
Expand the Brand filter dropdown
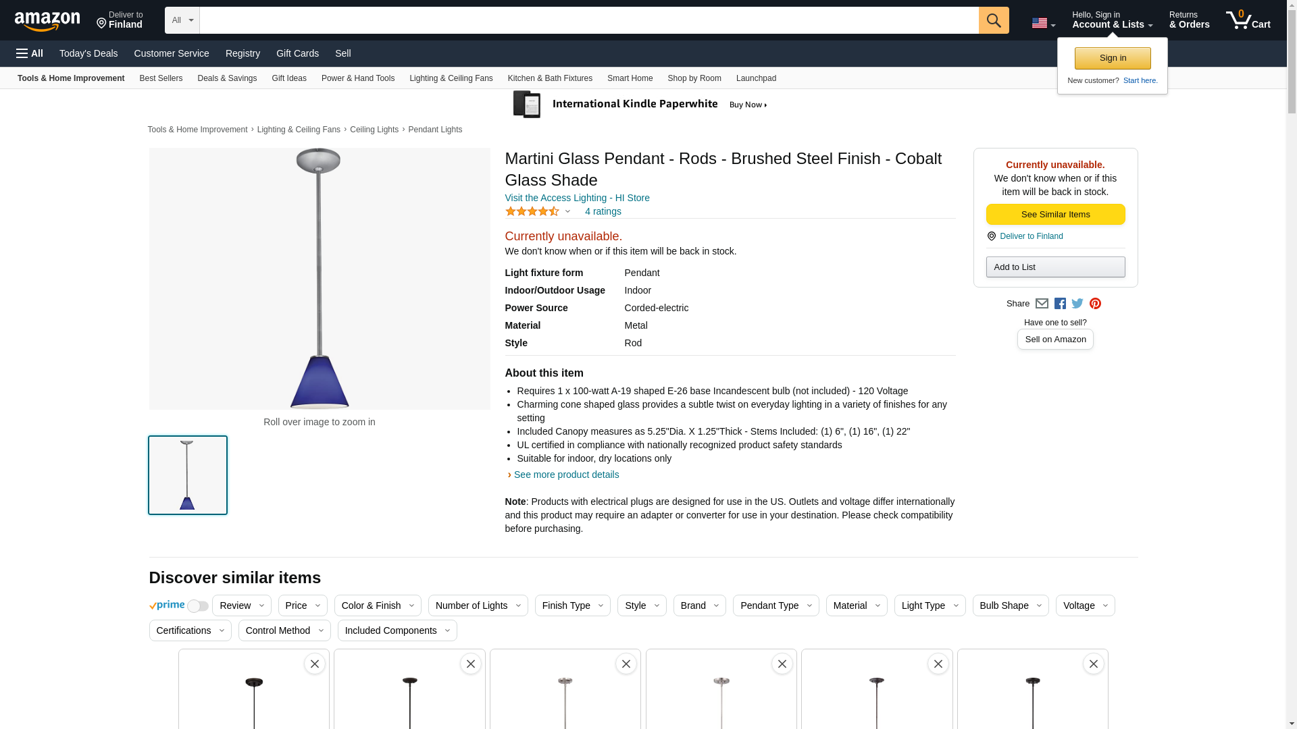(699, 605)
